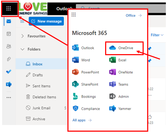Open Outlook from the Microsoft 365 app list
The image size is (167, 134).
click(83, 48)
